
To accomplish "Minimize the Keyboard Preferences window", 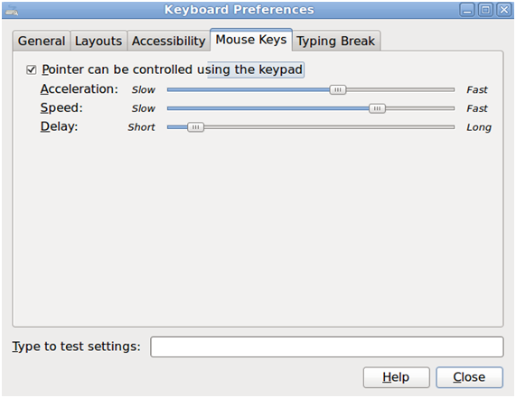I will pyautogui.click(x=467, y=10).
